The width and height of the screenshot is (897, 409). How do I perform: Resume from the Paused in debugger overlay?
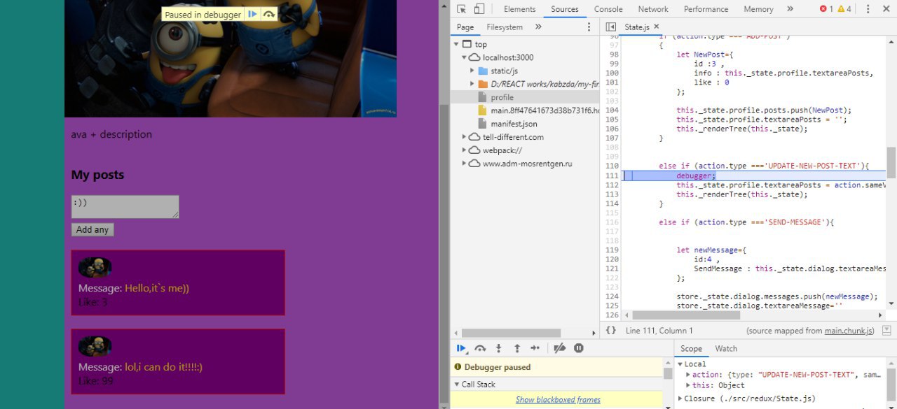pos(252,15)
